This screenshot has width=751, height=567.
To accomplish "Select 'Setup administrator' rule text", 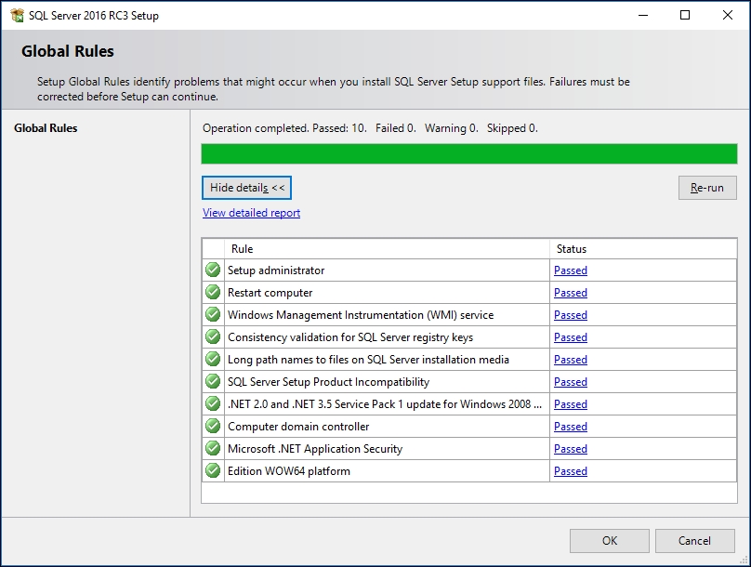I will coord(276,270).
